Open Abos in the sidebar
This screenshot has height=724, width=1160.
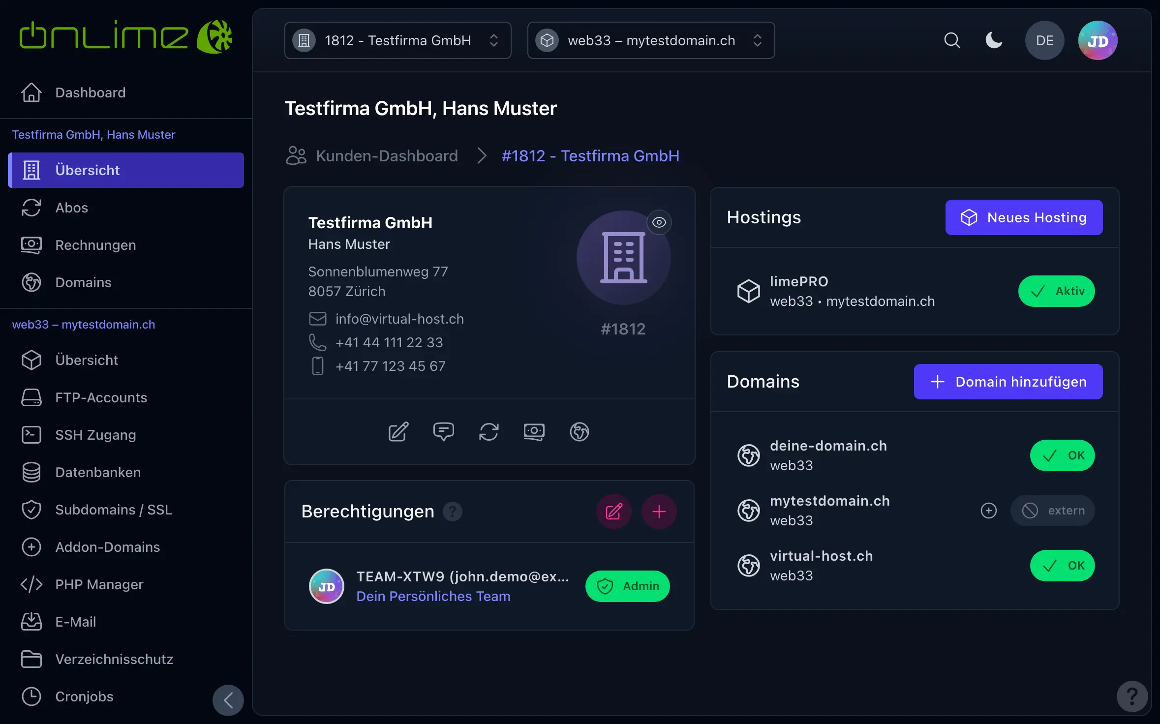125,208
